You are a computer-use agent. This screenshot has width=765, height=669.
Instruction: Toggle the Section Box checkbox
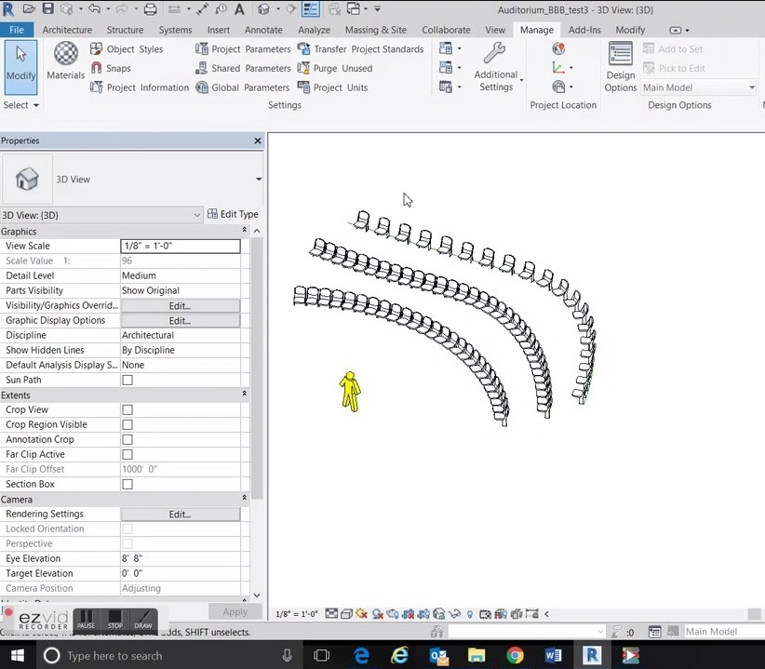click(x=127, y=484)
